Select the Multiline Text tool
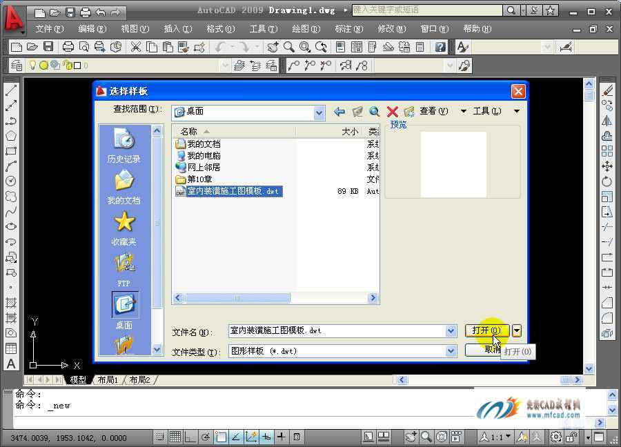Viewport: 621px width, 447px height. (x=10, y=364)
